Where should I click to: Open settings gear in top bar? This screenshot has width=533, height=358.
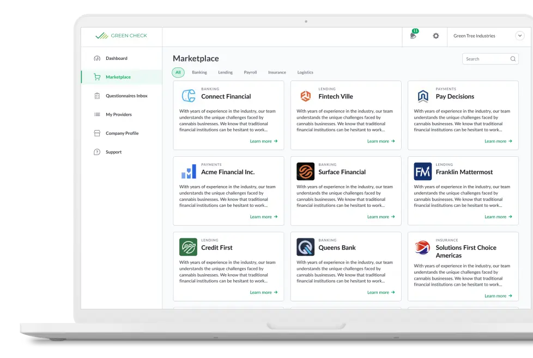435,36
